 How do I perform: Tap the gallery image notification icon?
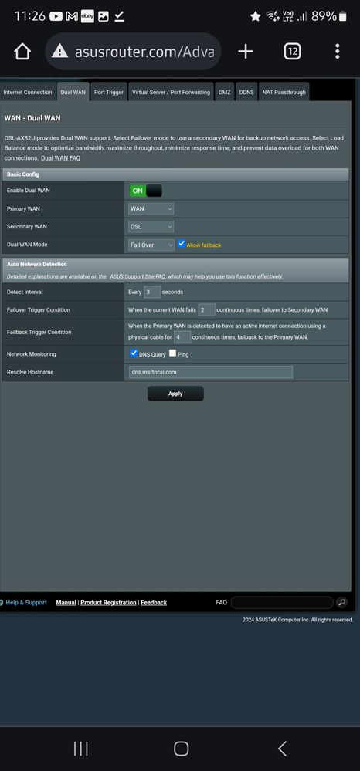click(x=104, y=16)
